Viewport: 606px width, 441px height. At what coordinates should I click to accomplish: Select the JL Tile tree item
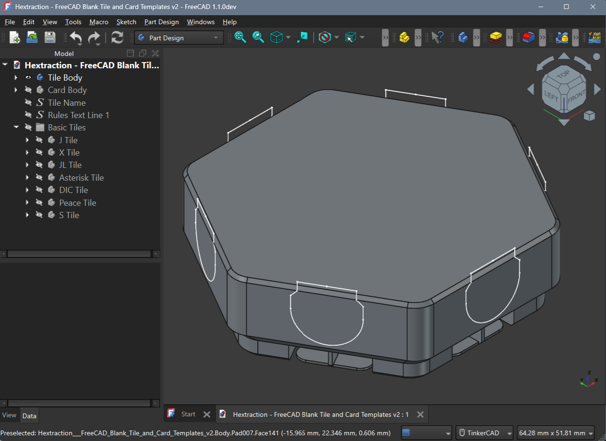pyautogui.click(x=70, y=165)
